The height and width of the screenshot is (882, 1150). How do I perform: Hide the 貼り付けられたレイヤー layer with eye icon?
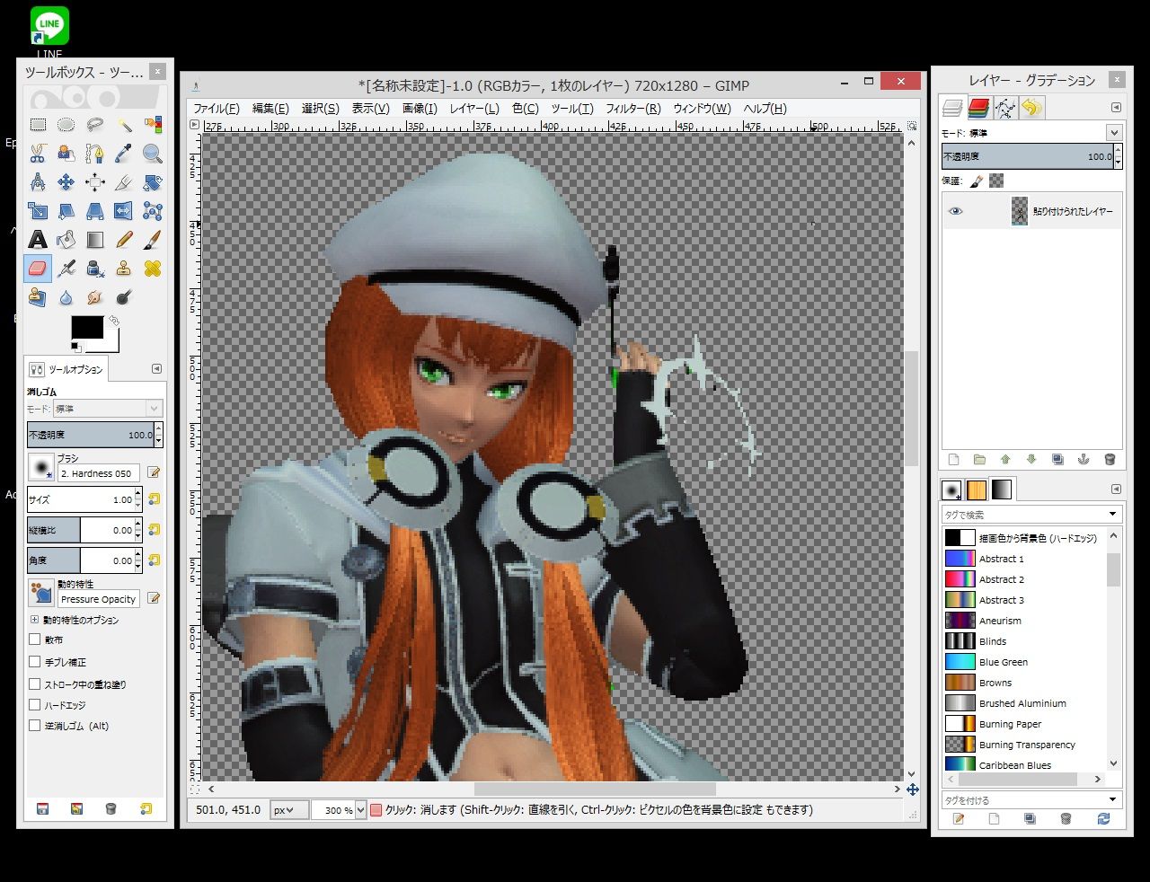click(x=955, y=211)
